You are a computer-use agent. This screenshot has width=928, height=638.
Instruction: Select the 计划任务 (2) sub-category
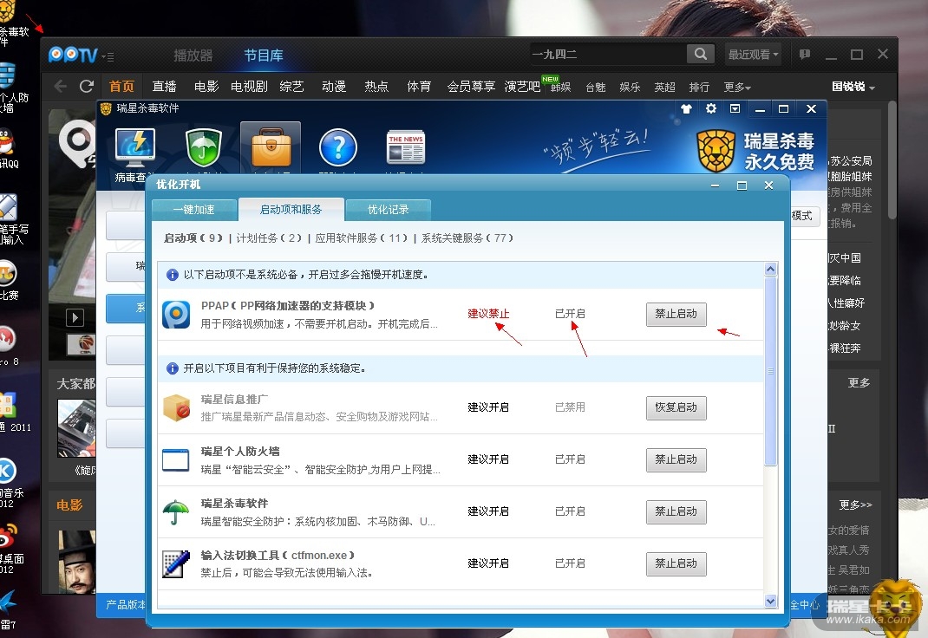click(x=269, y=238)
